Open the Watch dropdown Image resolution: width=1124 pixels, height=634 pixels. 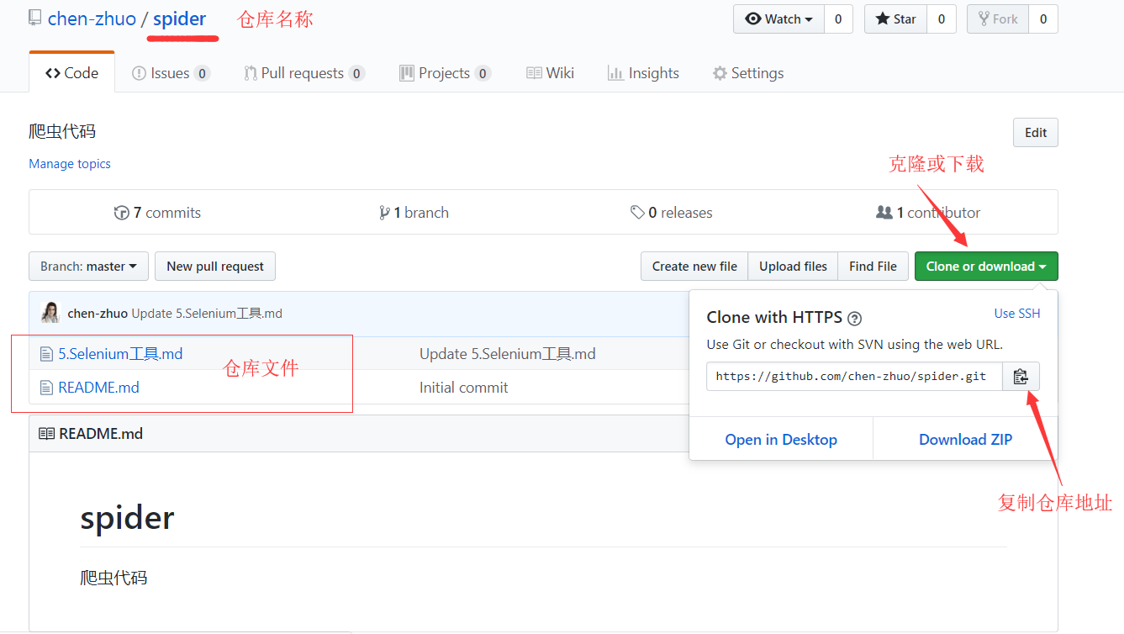pyautogui.click(x=778, y=19)
